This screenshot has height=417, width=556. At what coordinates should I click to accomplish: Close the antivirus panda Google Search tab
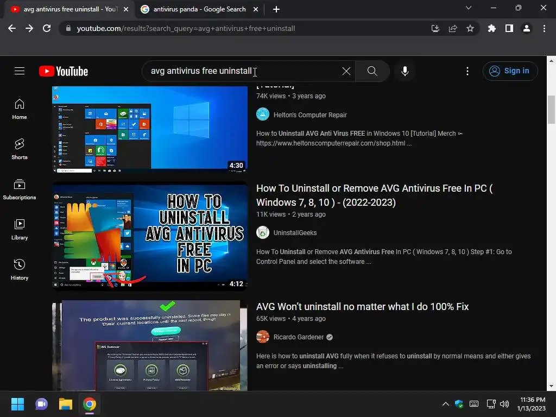(256, 9)
